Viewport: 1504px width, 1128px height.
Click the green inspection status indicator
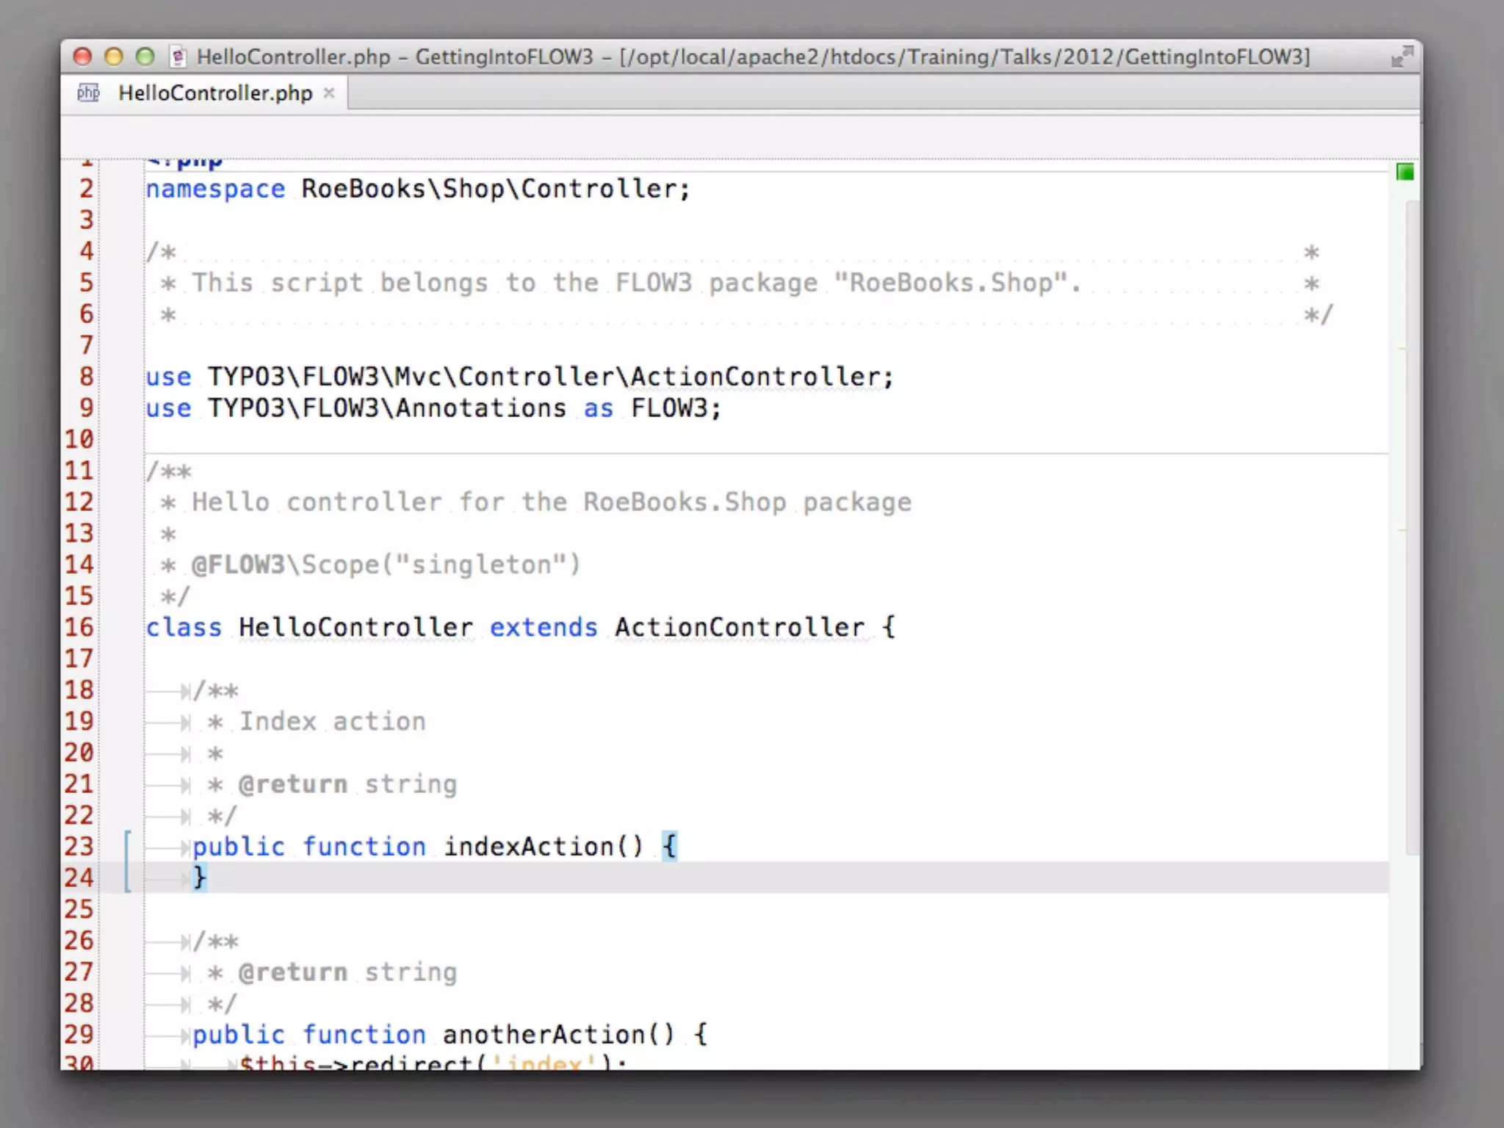coord(1404,172)
